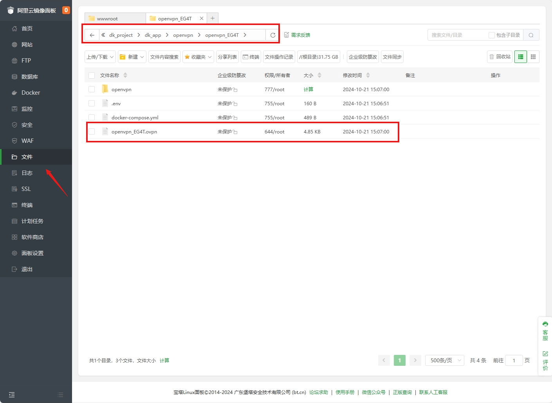Open the recycle bin (回收站)
Image resolution: width=552 pixels, height=403 pixels.
(x=500, y=57)
